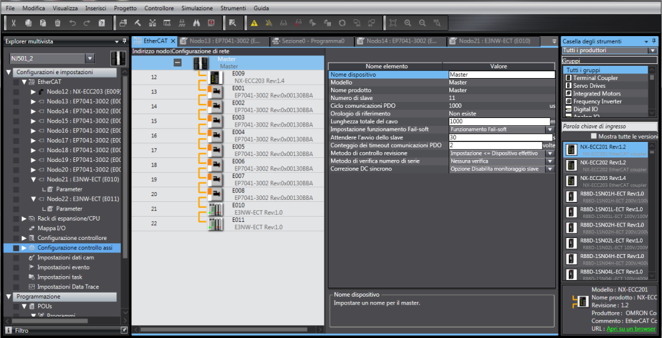662x338 pixels.
Task: Click the Parola chiave di ingresso search box
Action: 609,126
